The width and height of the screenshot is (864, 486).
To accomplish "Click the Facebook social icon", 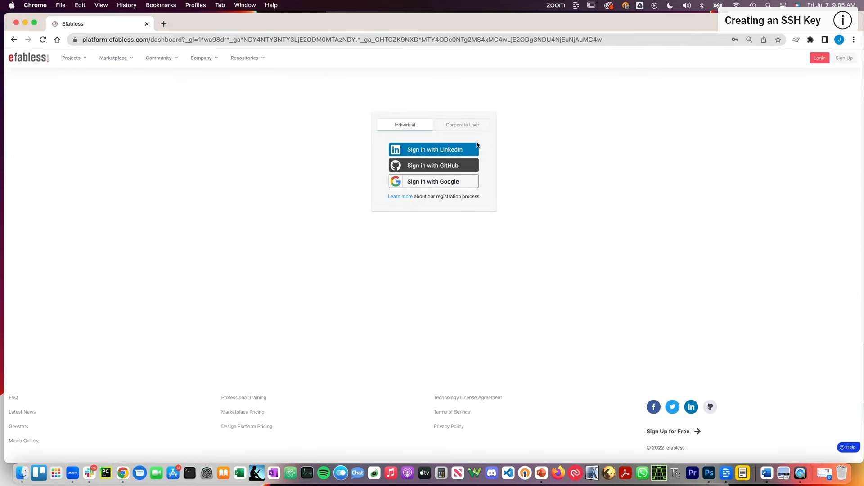I will click(653, 407).
